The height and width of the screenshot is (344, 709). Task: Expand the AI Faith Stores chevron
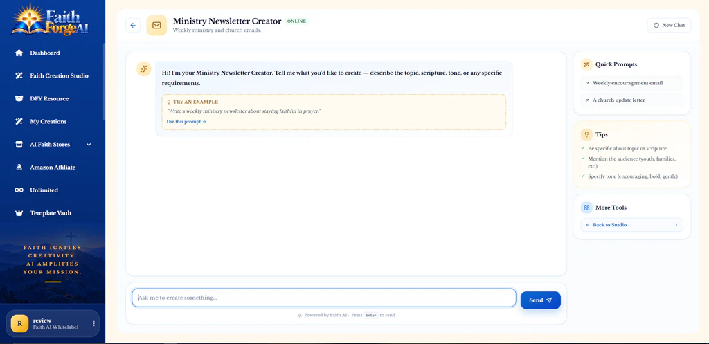click(x=89, y=144)
